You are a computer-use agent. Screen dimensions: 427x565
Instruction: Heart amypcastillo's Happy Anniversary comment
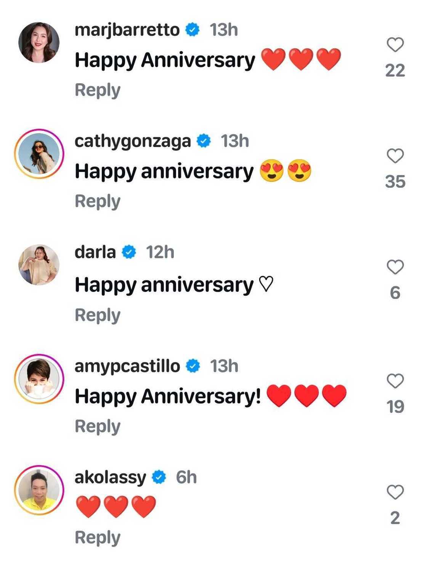(x=395, y=381)
